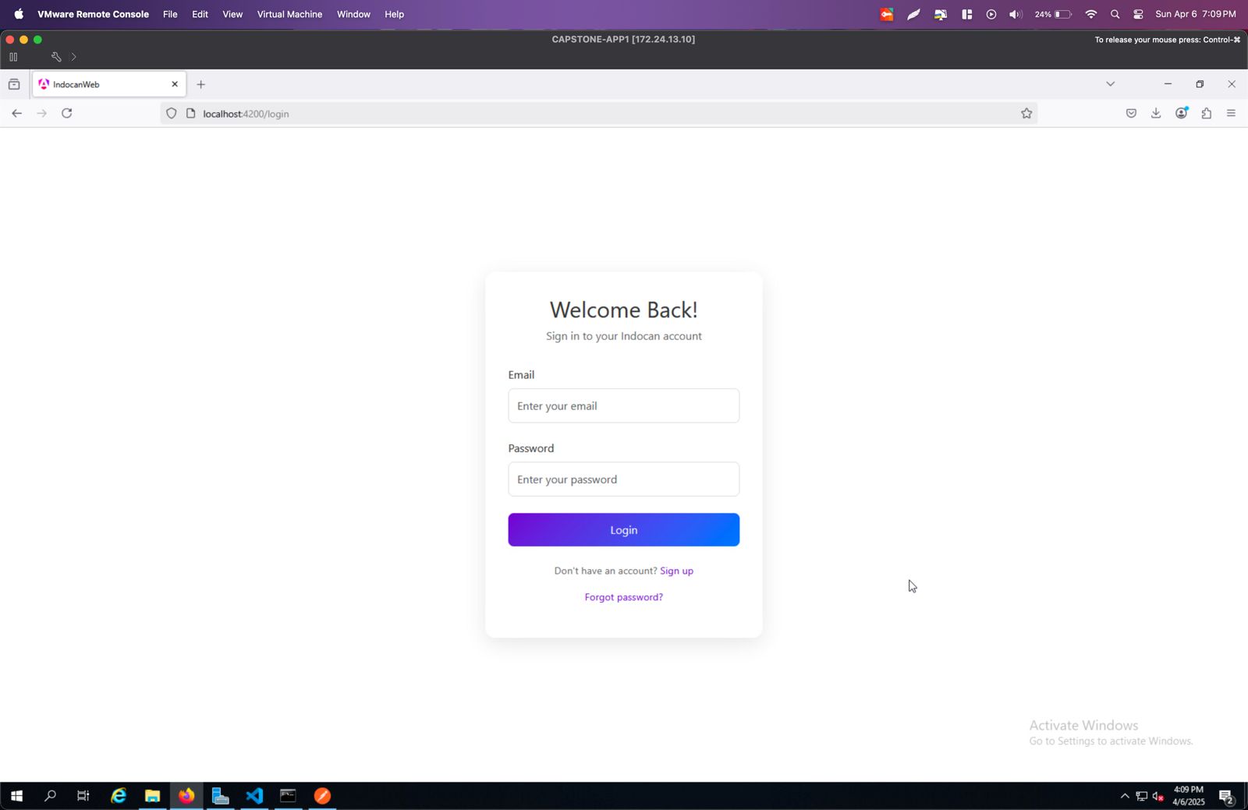Viewport: 1248px width, 810px height.
Task: Open the VMware Edit menu
Action: point(200,14)
